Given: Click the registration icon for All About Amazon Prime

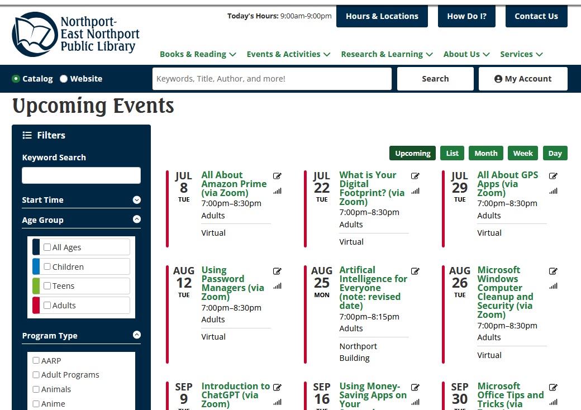Looking at the screenshot, I should [277, 176].
